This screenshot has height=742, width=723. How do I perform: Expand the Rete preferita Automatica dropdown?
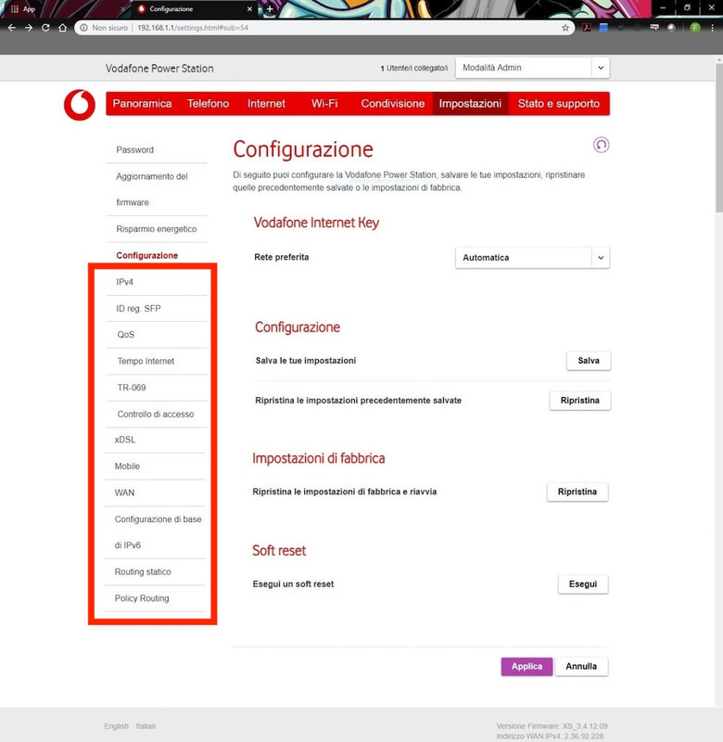point(532,258)
